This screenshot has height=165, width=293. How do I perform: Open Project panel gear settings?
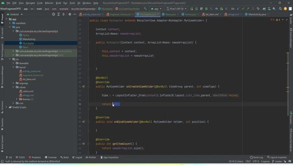point(70,14)
